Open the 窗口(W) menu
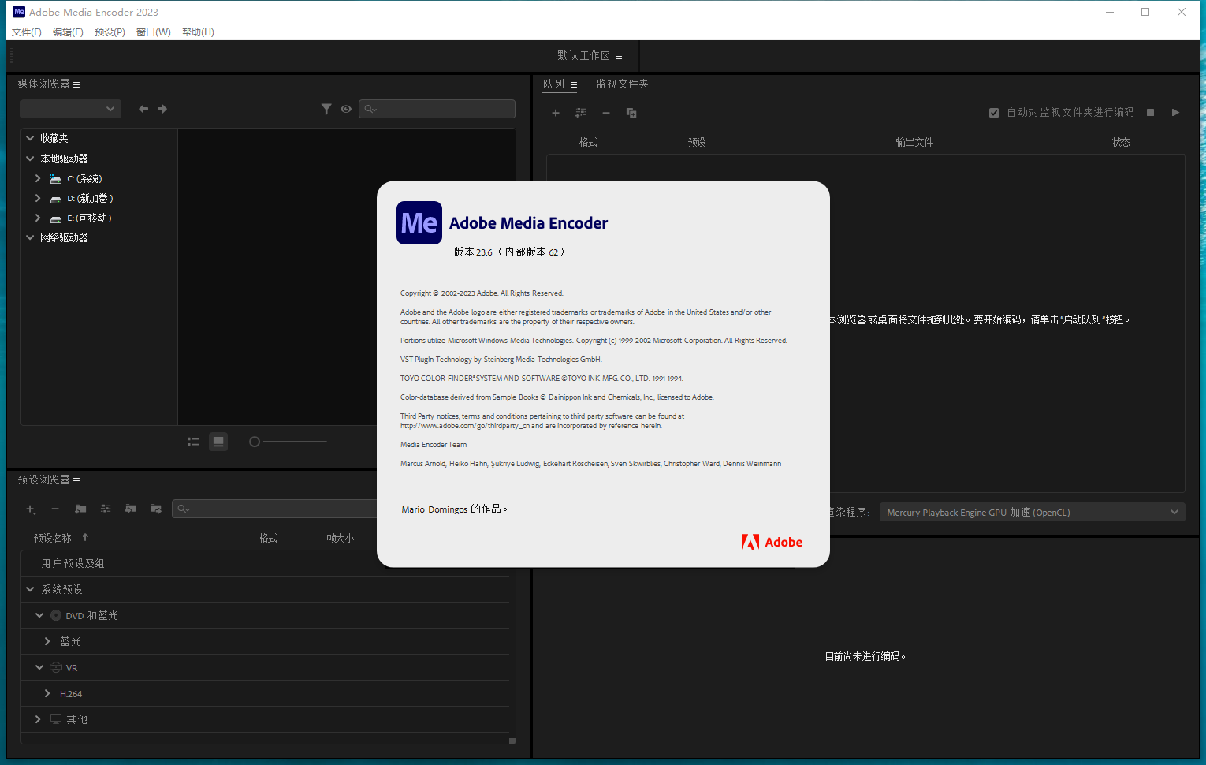 pos(153,32)
